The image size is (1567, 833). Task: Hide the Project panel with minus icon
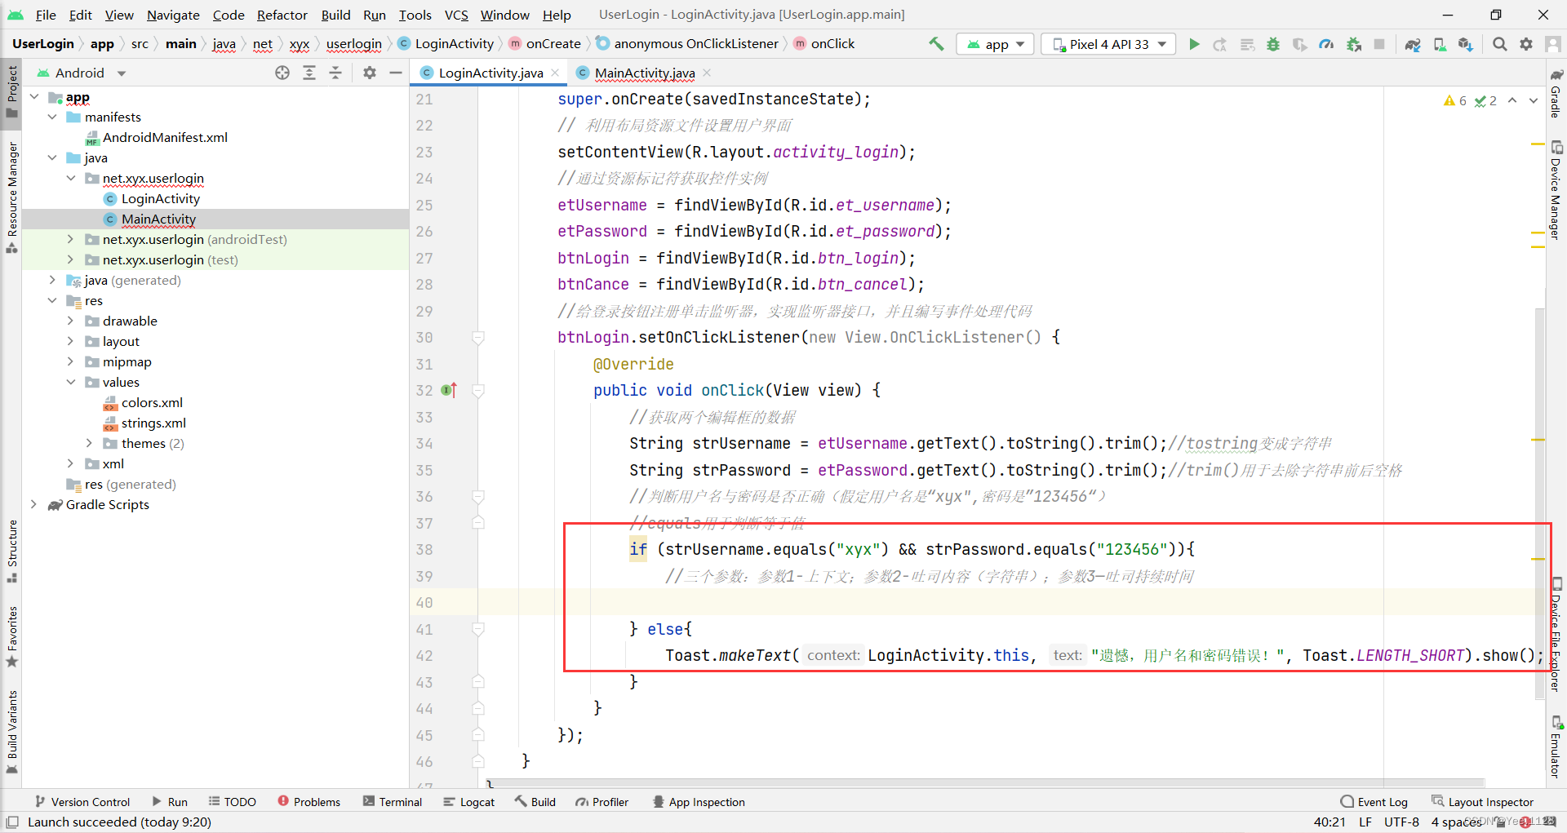(396, 73)
